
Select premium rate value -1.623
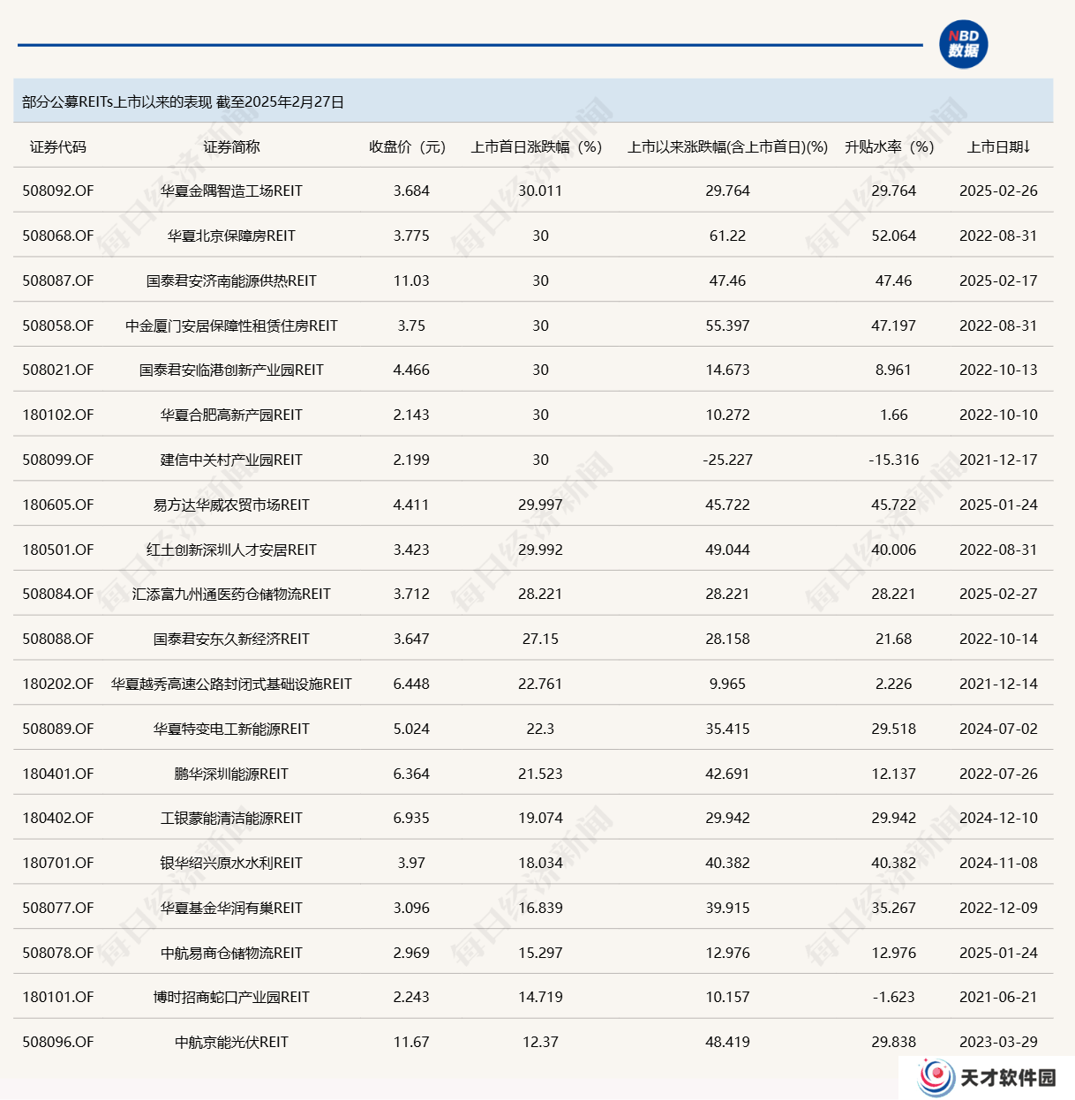893,998
